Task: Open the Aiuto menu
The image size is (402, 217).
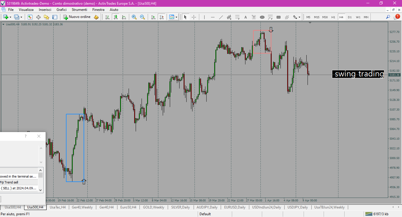Action: click(114, 10)
